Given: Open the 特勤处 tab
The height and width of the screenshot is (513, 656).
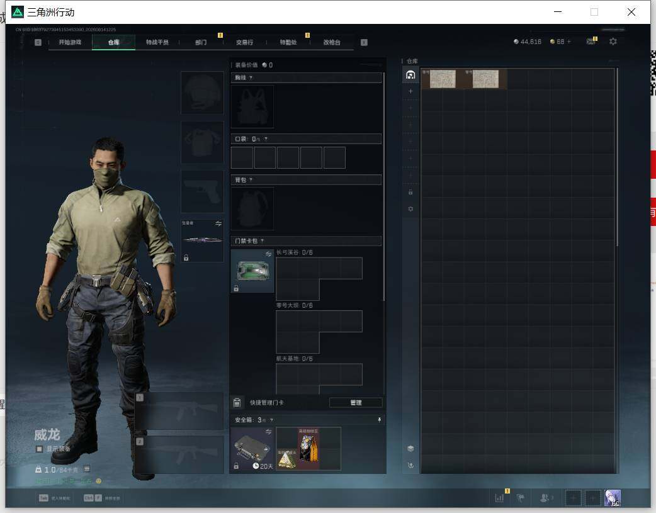Looking at the screenshot, I should 288,42.
